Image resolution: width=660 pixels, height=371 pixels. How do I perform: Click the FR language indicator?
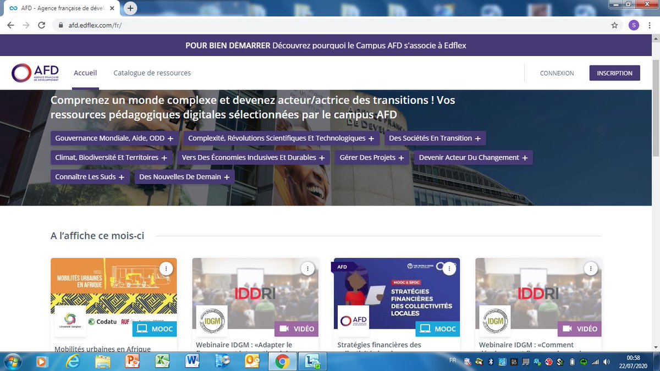click(452, 360)
